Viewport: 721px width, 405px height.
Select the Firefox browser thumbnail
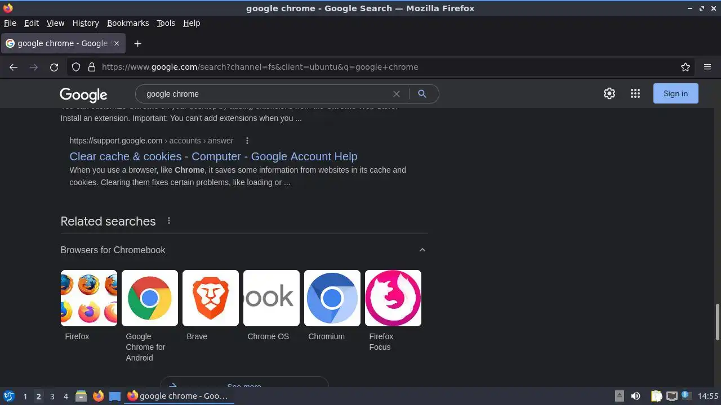(89, 298)
